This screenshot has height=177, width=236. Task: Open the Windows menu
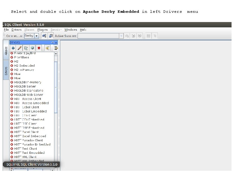[x=71, y=30]
